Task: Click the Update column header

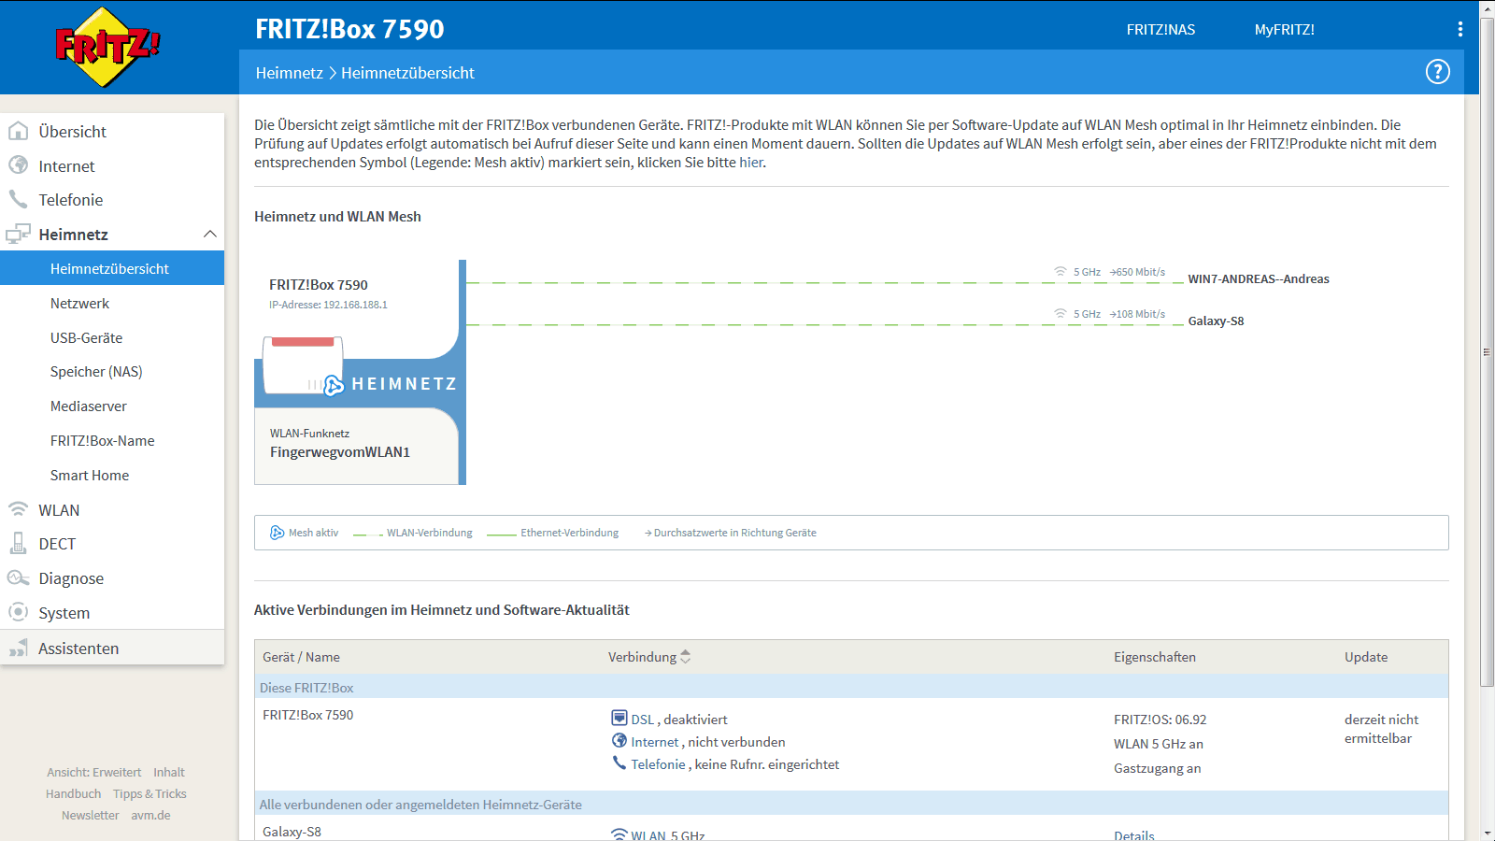Action: click(x=1366, y=657)
